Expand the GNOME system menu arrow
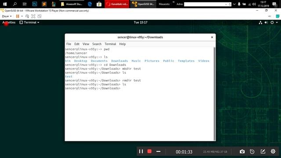 (277, 22)
